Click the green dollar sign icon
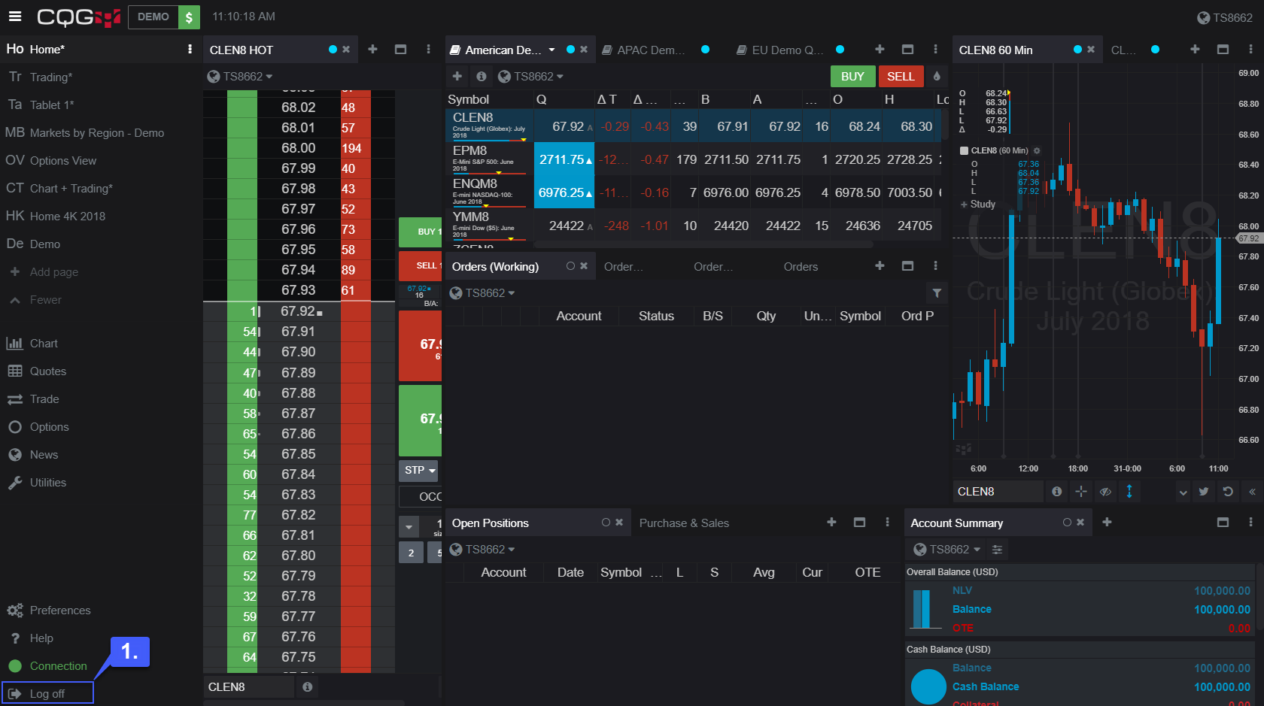This screenshot has height=706, width=1264. (189, 17)
